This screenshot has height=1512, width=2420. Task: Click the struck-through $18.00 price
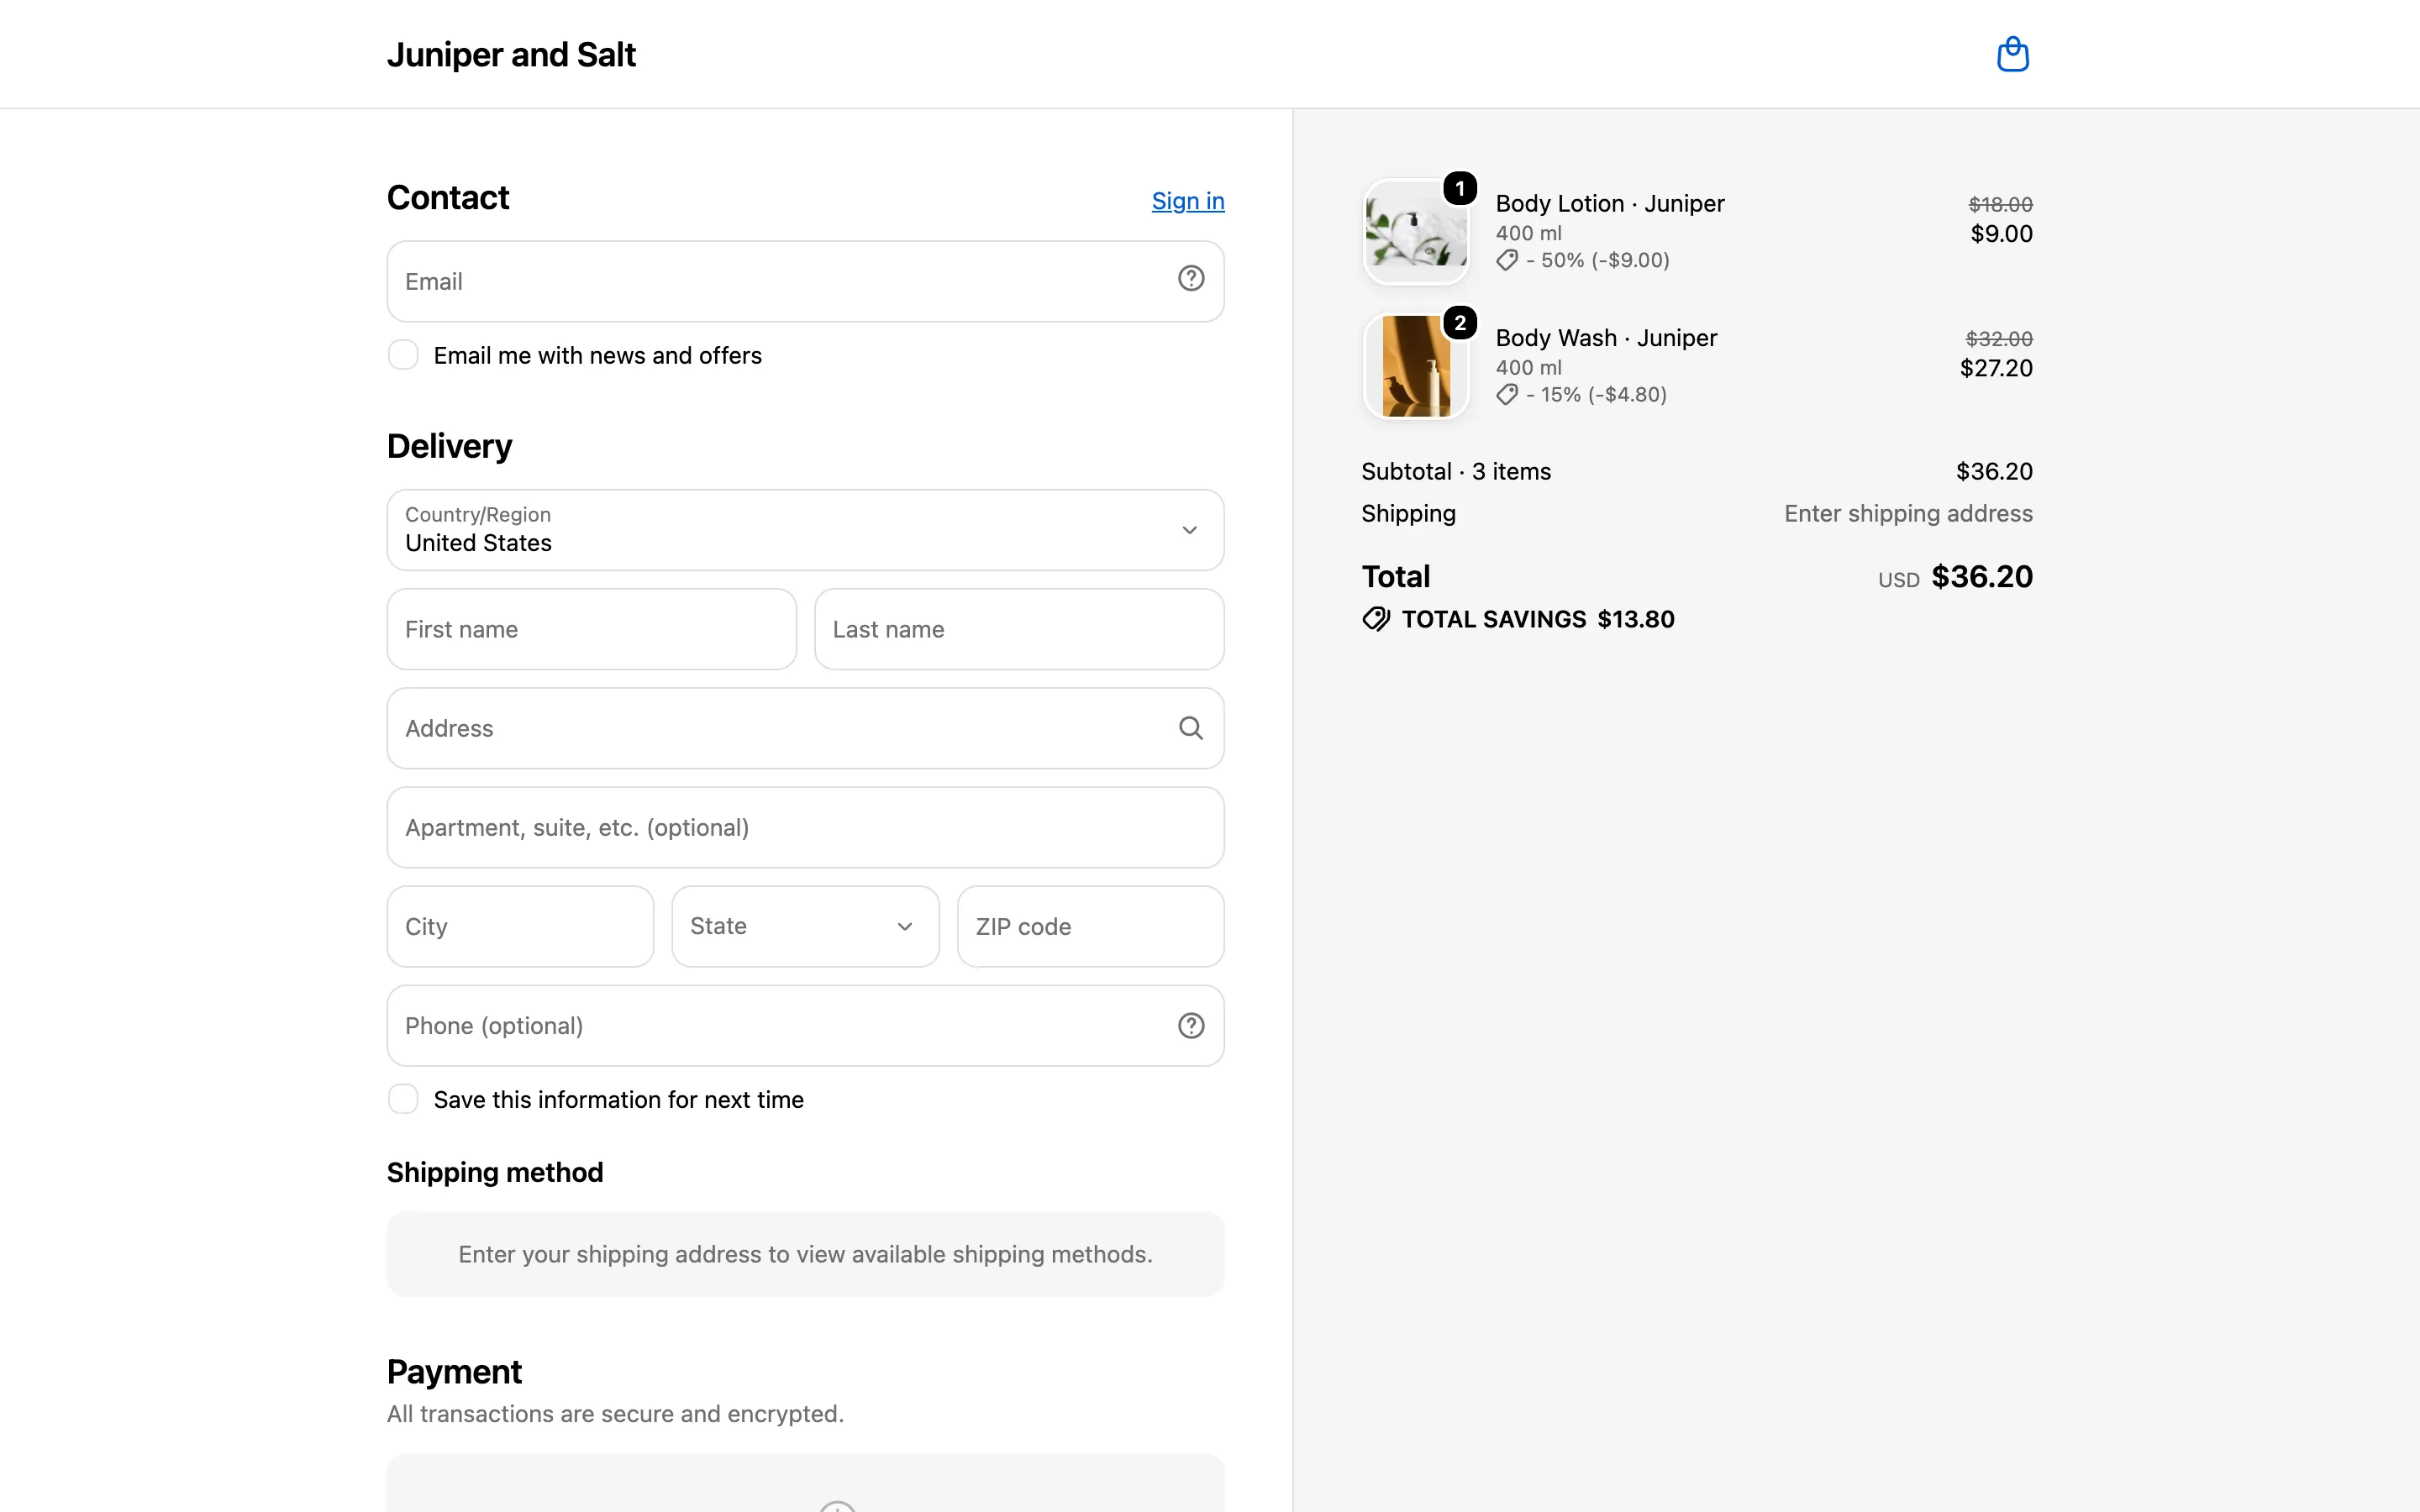[x=2000, y=204]
